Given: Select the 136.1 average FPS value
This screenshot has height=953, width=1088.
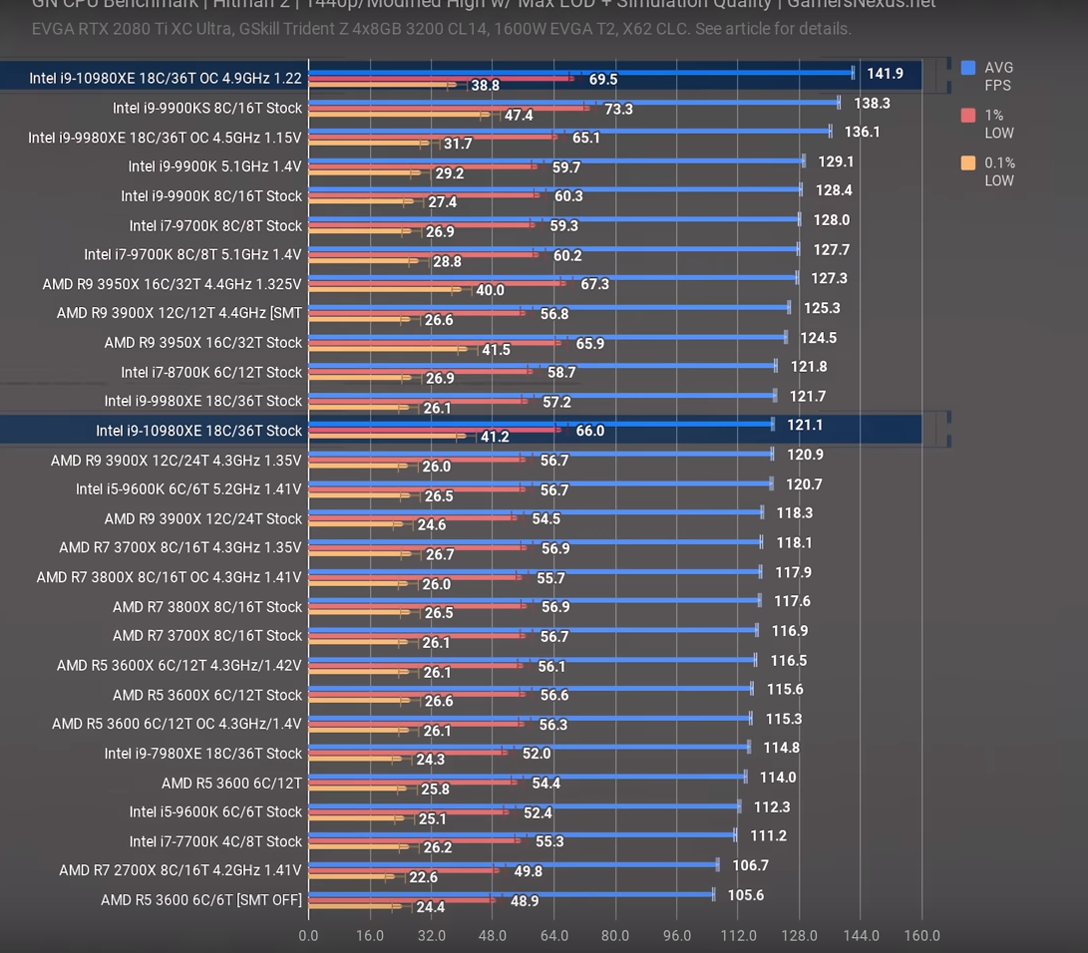Looking at the screenshot, I should (x=862, y=132).
